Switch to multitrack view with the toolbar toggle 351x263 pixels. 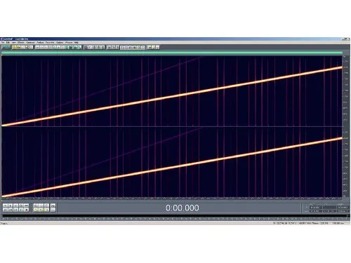pos(6,47)
